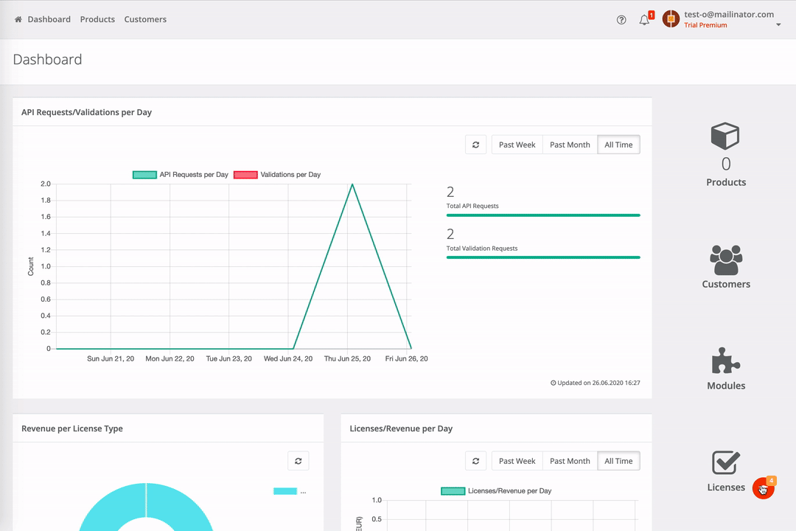
Task: Click the home icon beside Dashboard
Action: [x=18, y=19]
